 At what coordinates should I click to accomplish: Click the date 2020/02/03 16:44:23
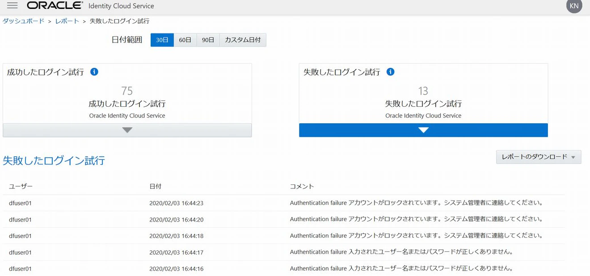(x=176, y=203)
